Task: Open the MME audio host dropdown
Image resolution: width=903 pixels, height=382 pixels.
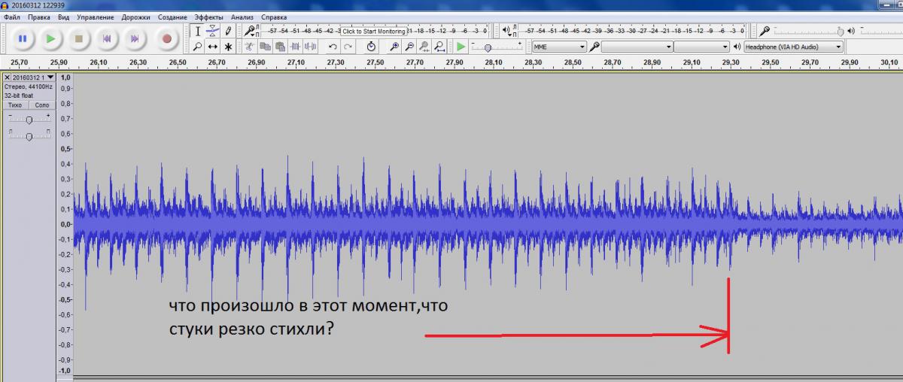Action: 558,47
